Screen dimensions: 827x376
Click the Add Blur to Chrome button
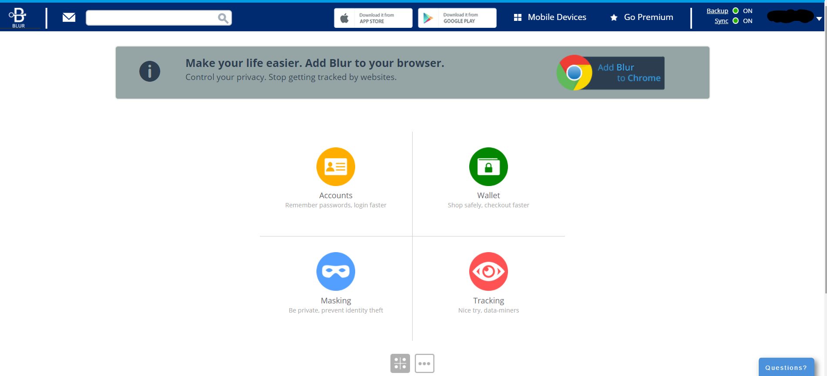[611, 73]
